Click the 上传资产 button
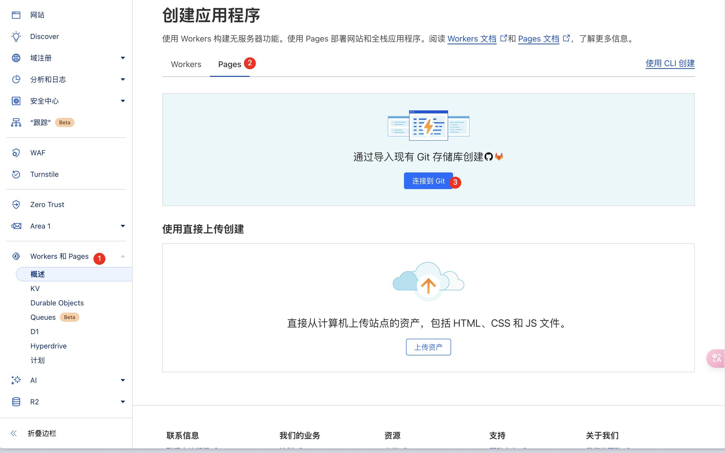 (428, 347)
